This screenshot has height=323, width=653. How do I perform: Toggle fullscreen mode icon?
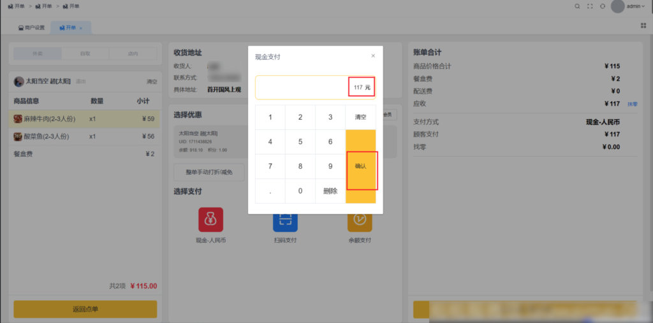point(590,6)
